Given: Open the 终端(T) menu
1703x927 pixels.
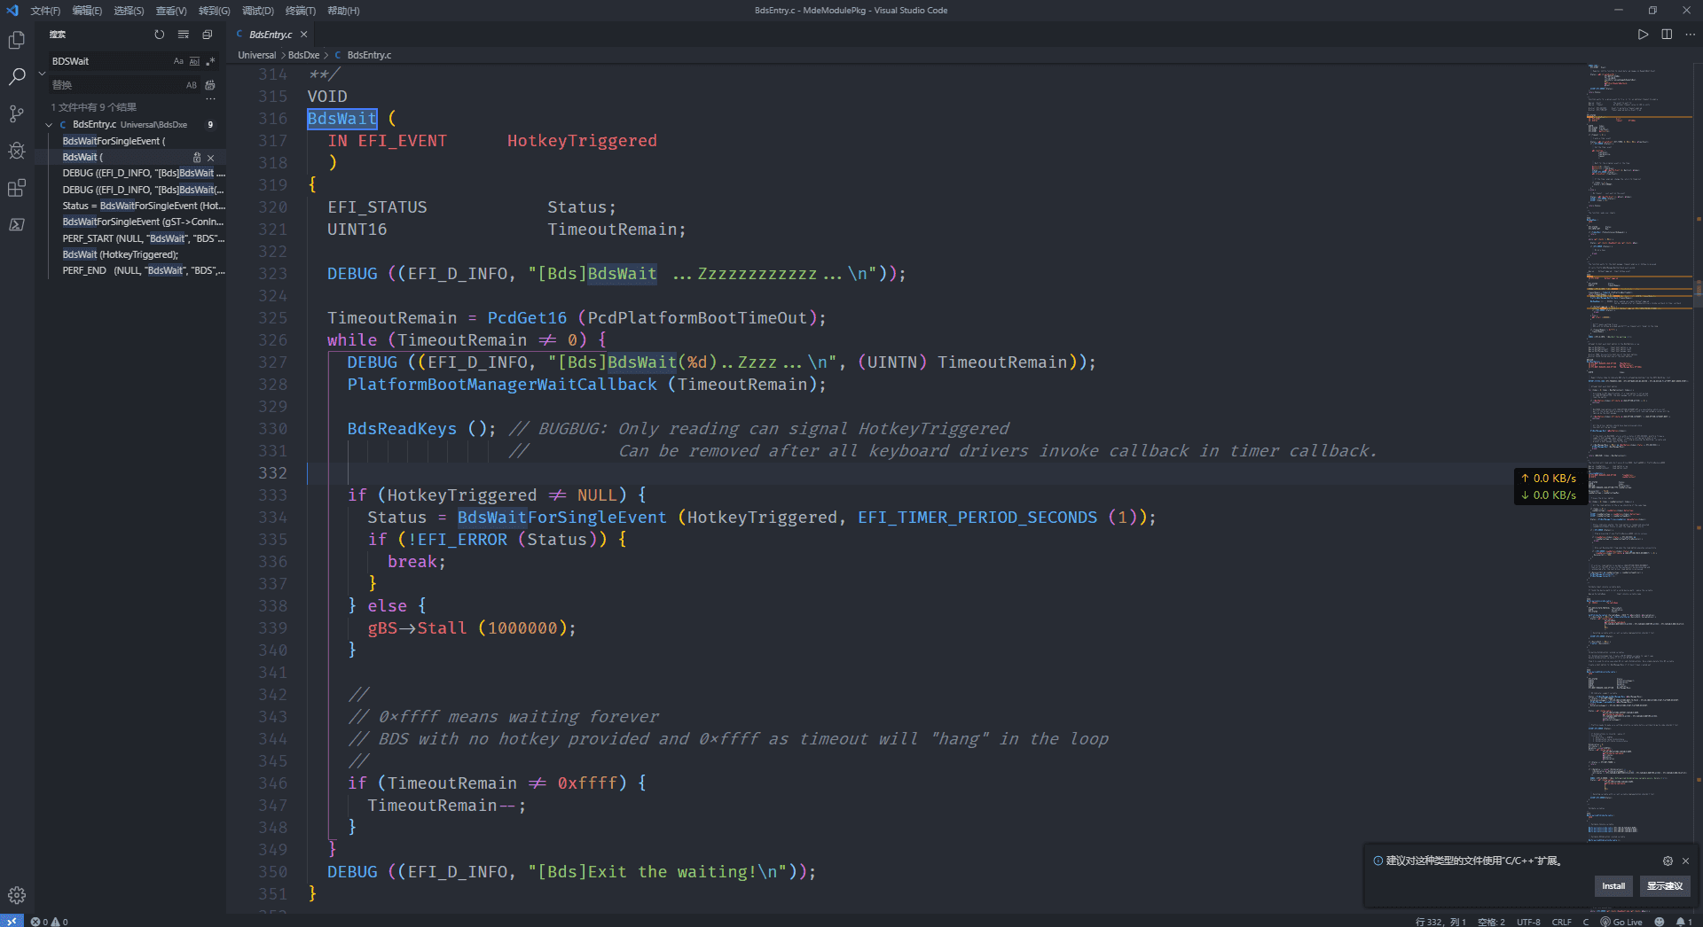Looking at the screenshot, I should [x=300, y=11].
